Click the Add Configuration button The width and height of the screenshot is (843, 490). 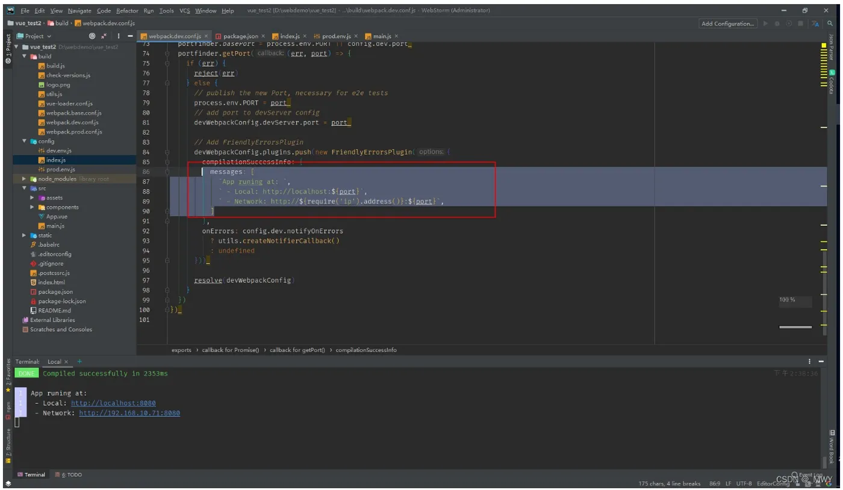(728, 23)
